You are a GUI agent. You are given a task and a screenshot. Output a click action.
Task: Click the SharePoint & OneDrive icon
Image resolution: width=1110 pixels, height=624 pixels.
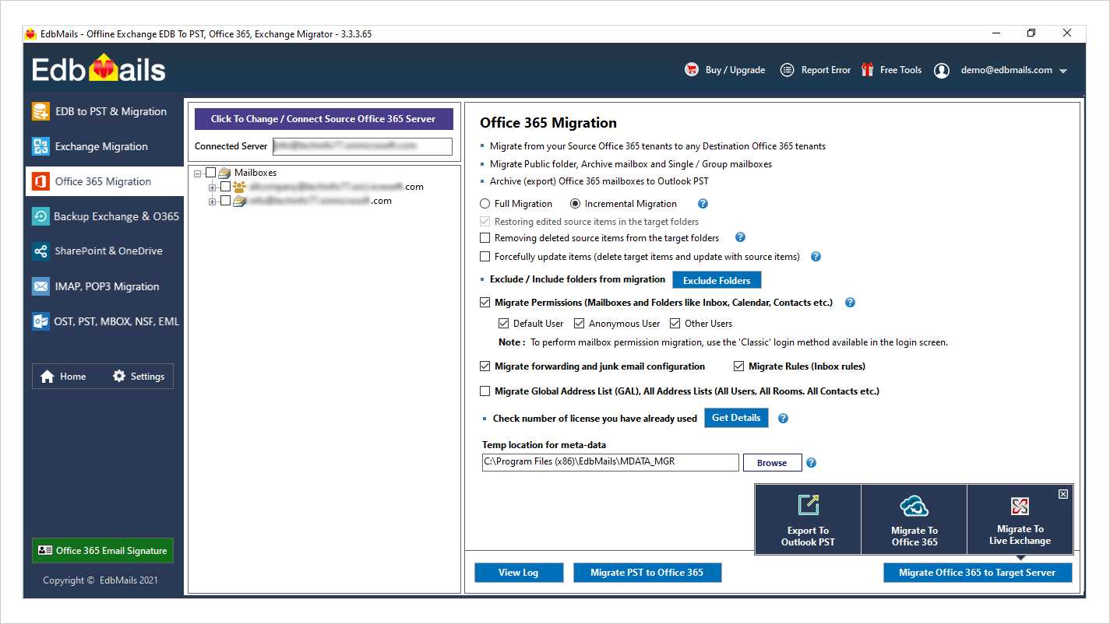pos(41,251)
